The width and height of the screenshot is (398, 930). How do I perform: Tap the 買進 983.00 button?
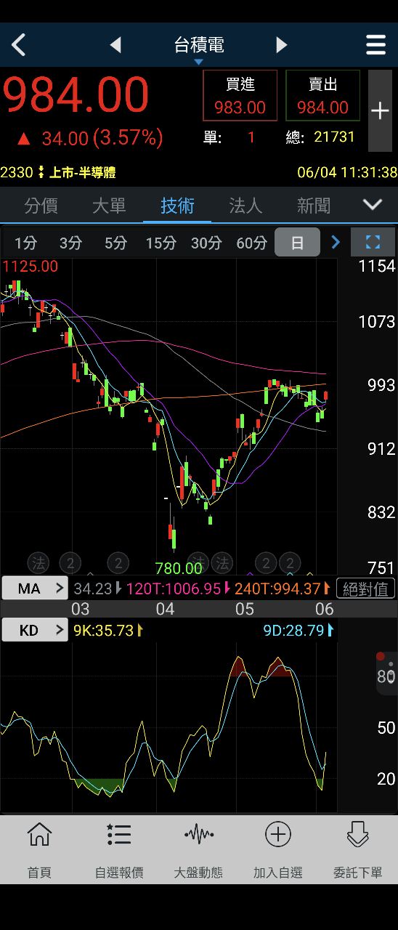tap(240, 96)
